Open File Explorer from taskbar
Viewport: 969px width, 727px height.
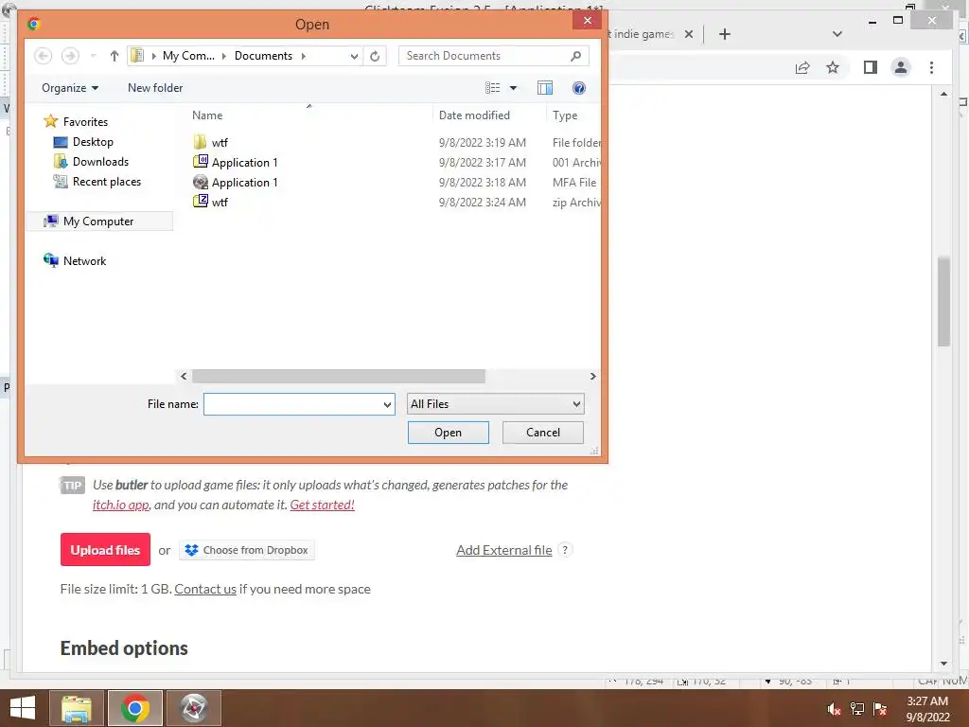pos(76,708)
